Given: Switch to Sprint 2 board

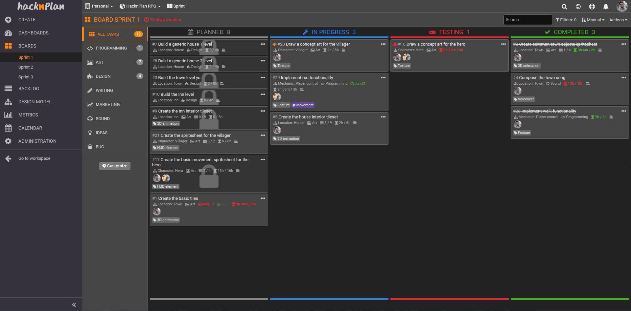Looking at the screenshot, I should tap(26, 67).
